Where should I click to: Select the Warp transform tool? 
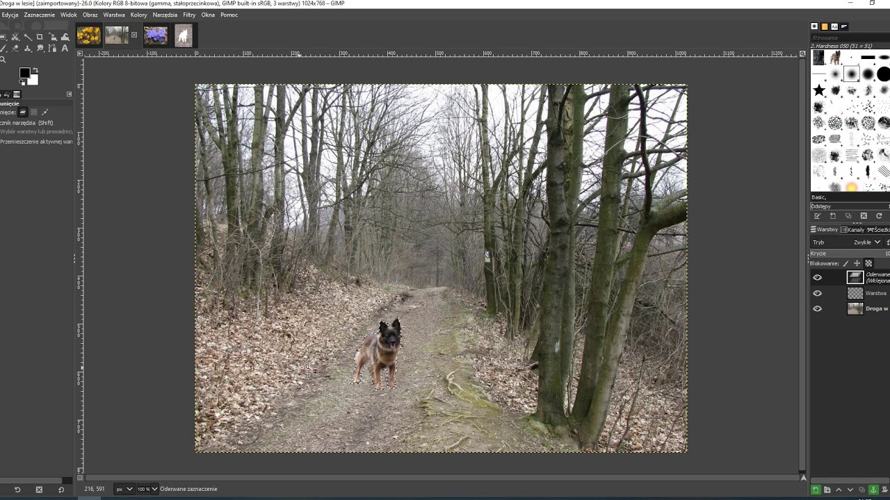coord(65,37)
